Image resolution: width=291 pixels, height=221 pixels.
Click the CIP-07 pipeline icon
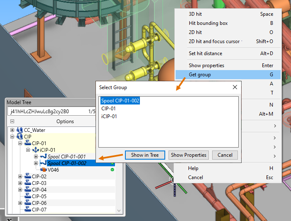(28, 210)
